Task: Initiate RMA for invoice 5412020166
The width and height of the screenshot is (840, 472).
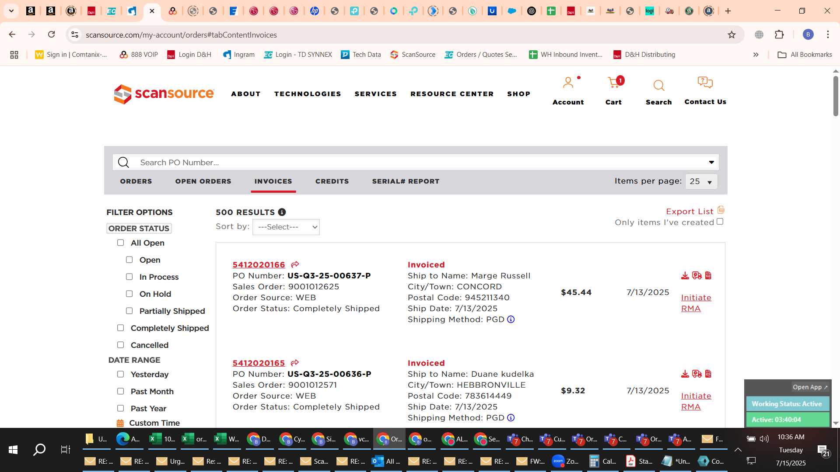Action: (x=696, y=303)
